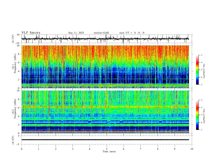Click the ch.2 color bar 'log(PSD)' label
The image size is (216, 167).
click(204, 116)
